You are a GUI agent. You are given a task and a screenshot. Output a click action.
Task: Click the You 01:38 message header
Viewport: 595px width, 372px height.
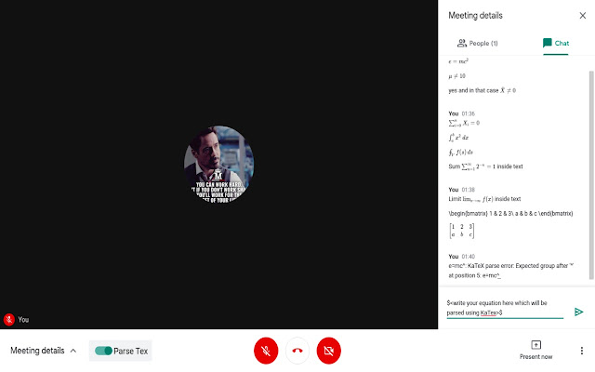461,190
